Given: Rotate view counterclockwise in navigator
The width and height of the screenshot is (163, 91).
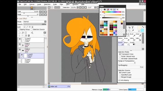Looking at the screenshot, I should tap(40, 15).
